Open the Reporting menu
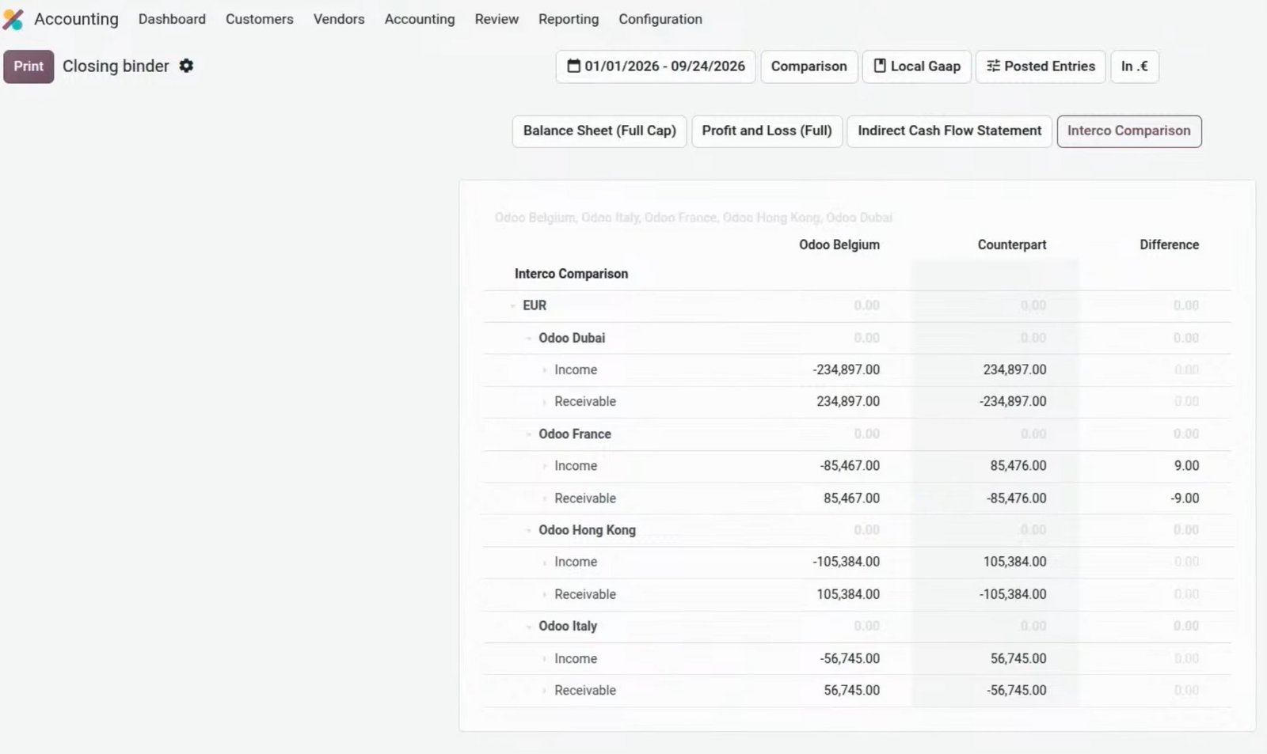The width and height of the screenshot is (1267, 754). (x=569, y=19)
